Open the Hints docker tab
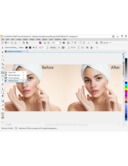 tap(123, 57)
